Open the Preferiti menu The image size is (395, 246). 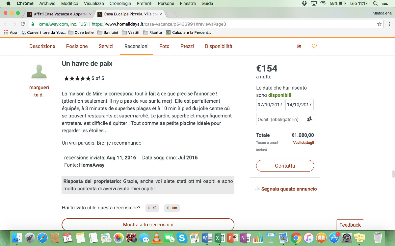point(144,4)
